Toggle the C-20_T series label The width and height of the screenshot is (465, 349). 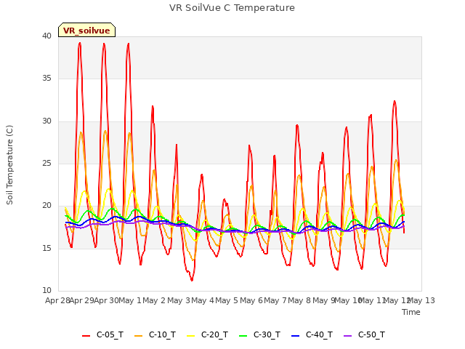(x=214, y=334)
